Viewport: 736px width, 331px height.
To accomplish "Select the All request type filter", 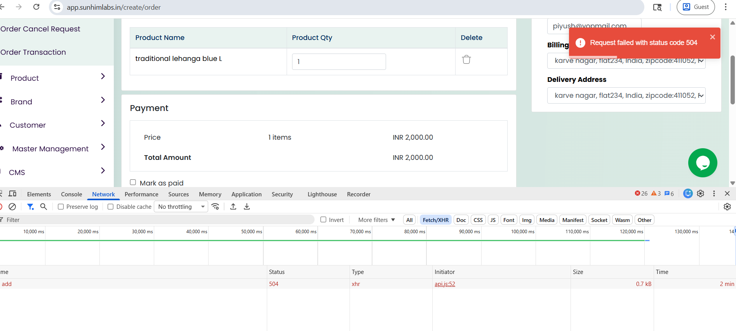I will (x=409, y=220).
